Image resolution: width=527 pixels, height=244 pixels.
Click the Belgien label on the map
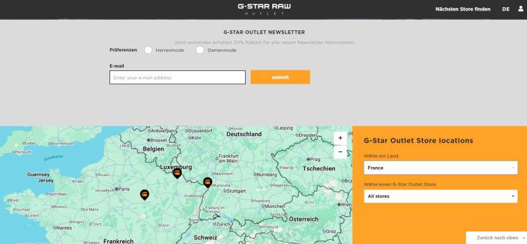click(x=153, y=149)
